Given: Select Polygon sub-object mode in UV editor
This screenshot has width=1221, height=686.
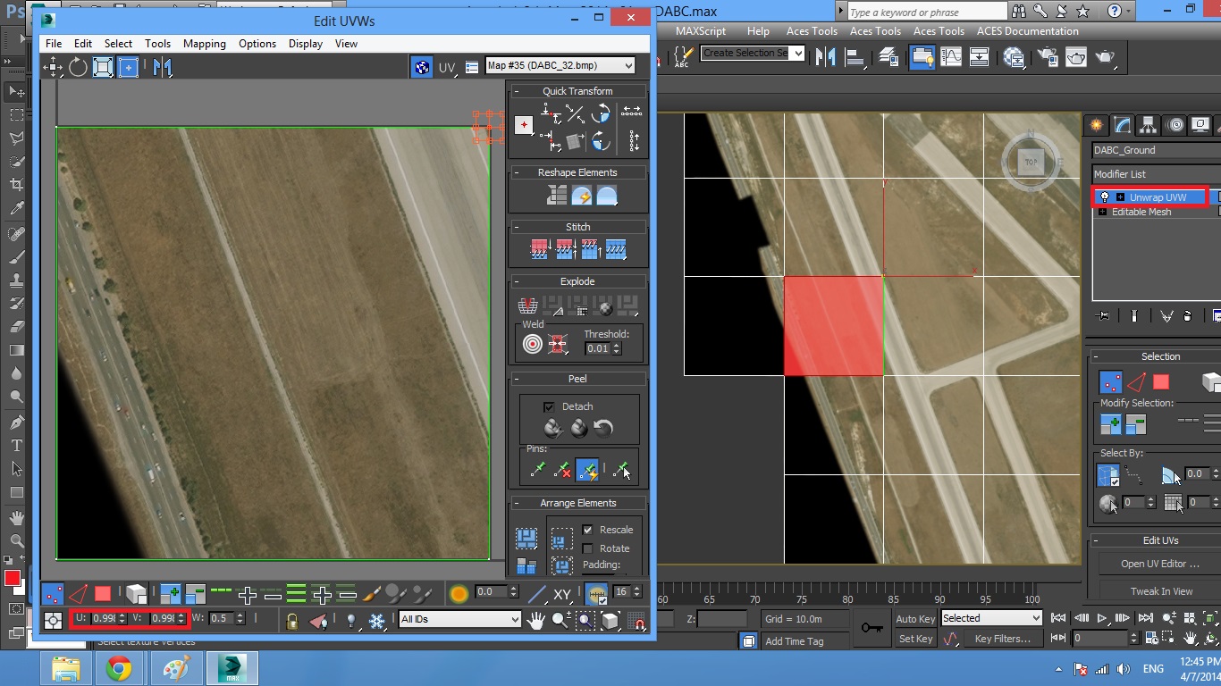Looking at the screenshot, I should point(103,594).
